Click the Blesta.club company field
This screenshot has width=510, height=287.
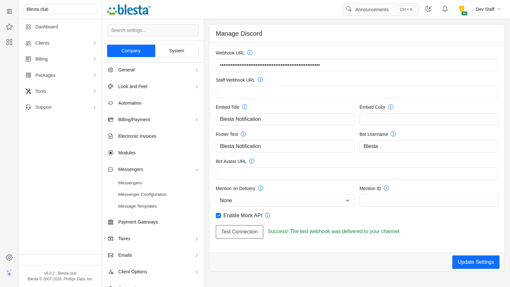coord(60,9)
